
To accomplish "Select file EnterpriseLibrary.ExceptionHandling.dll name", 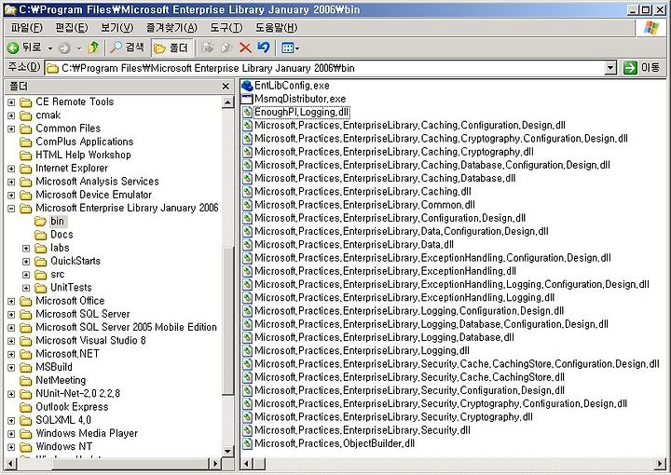I will (x=386, y=271).
